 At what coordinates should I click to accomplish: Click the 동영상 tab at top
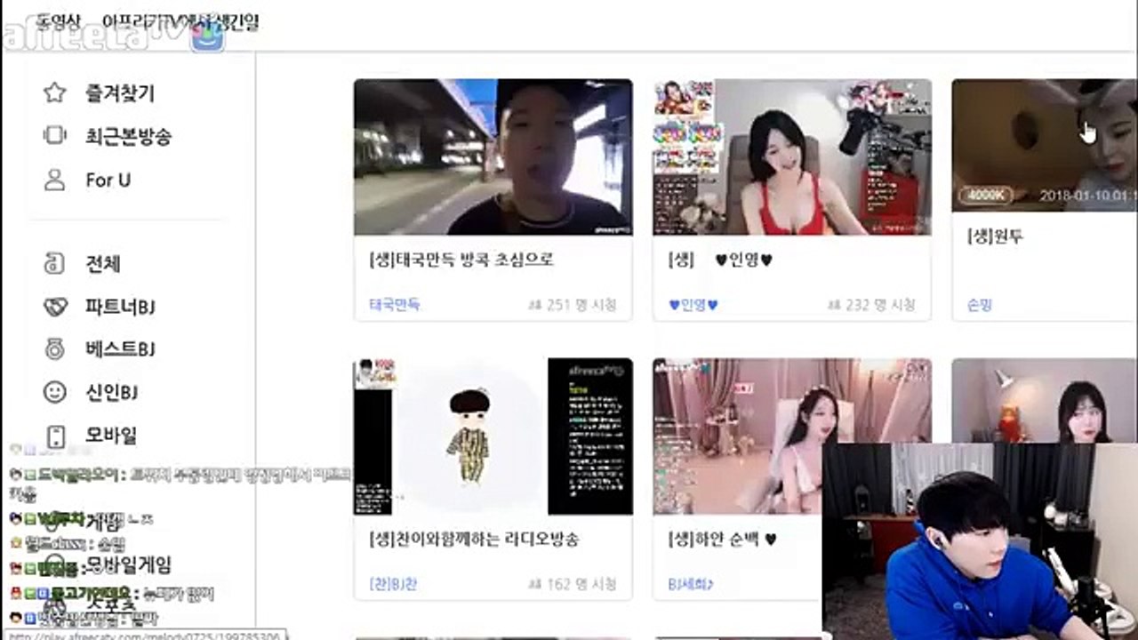tap(59, 20)
